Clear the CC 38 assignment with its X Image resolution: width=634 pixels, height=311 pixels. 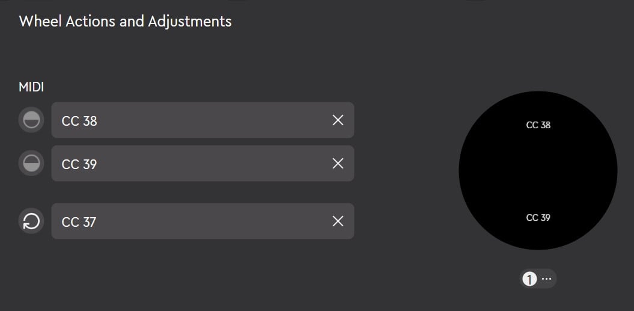[x=338, y=120]
